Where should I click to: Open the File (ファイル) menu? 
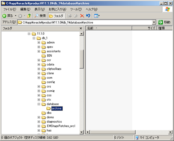click(10, 9)
